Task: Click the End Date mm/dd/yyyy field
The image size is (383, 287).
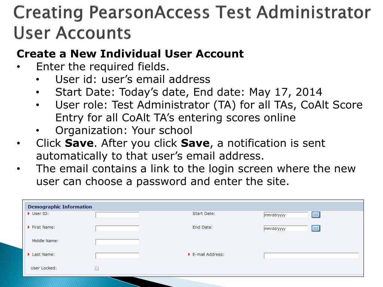Action: click(x=286, y=228)
